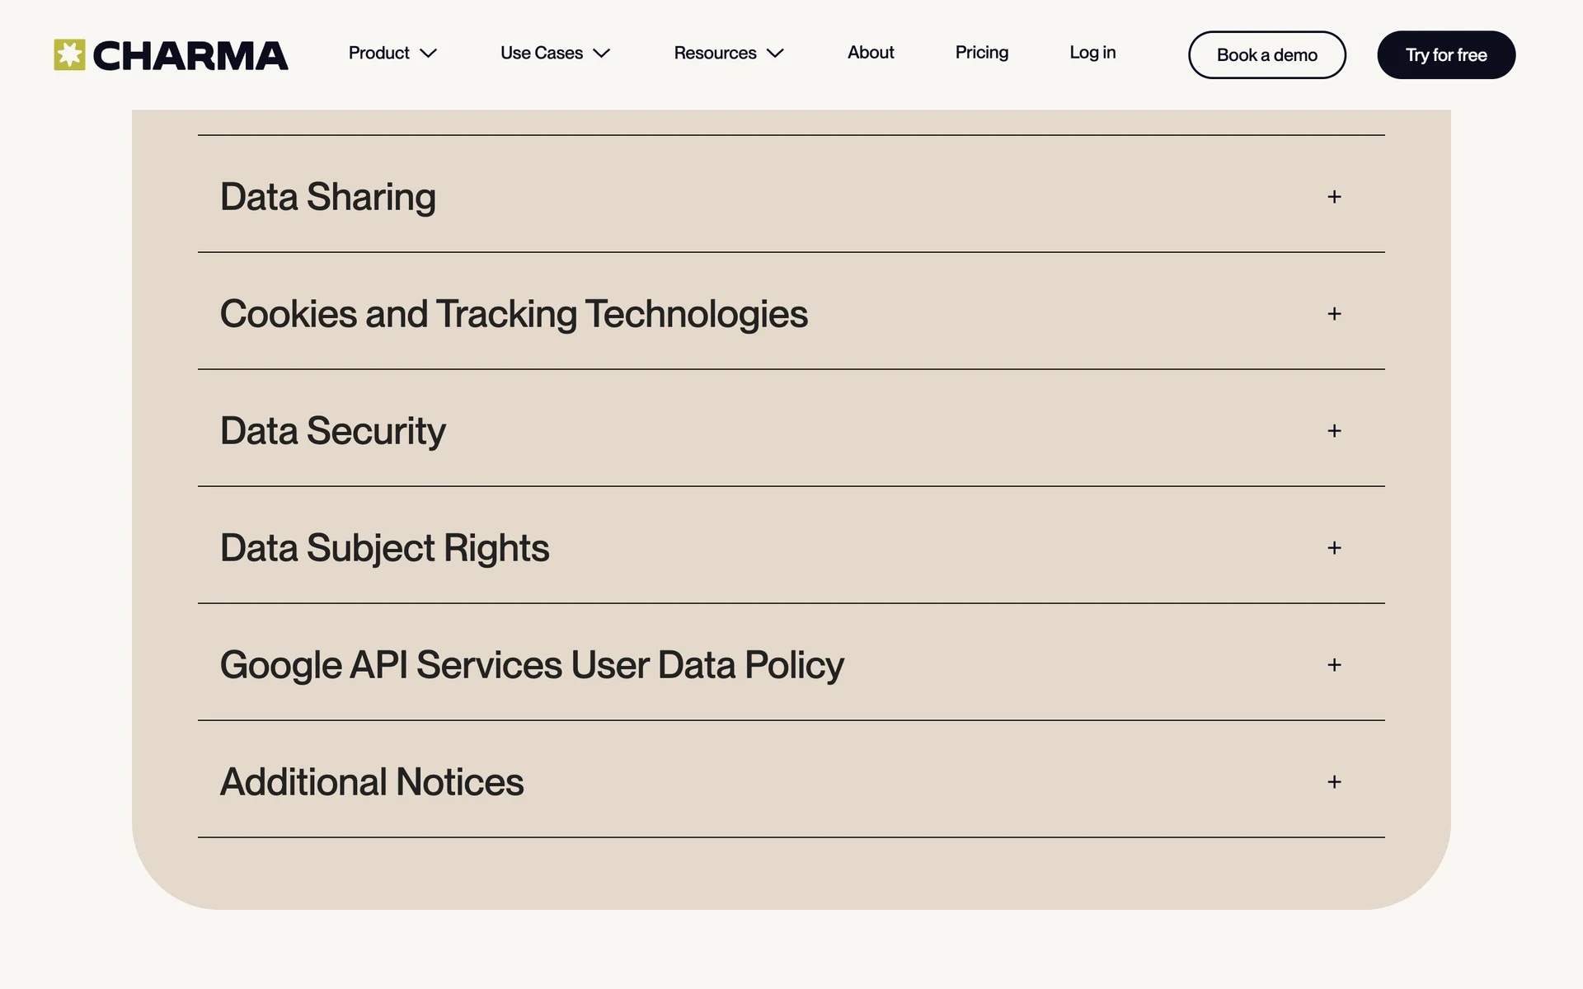
Task: Click the chevron arrow next to Product
Action: tap(428, 54)
